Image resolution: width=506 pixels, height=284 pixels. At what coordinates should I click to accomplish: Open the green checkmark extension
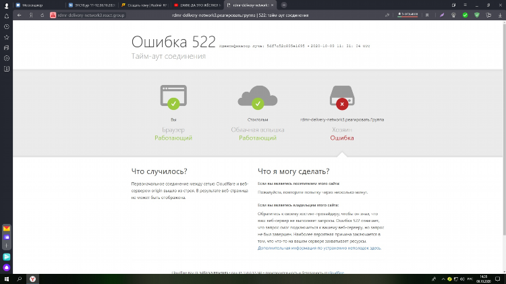[x=465, y=15]
